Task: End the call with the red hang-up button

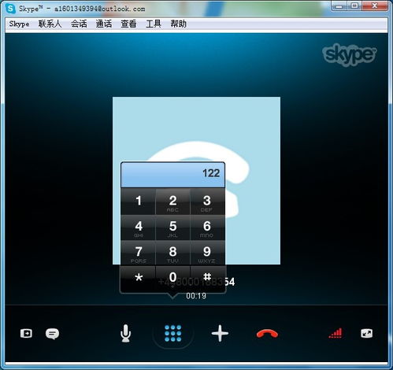Action: coord(267,334)
